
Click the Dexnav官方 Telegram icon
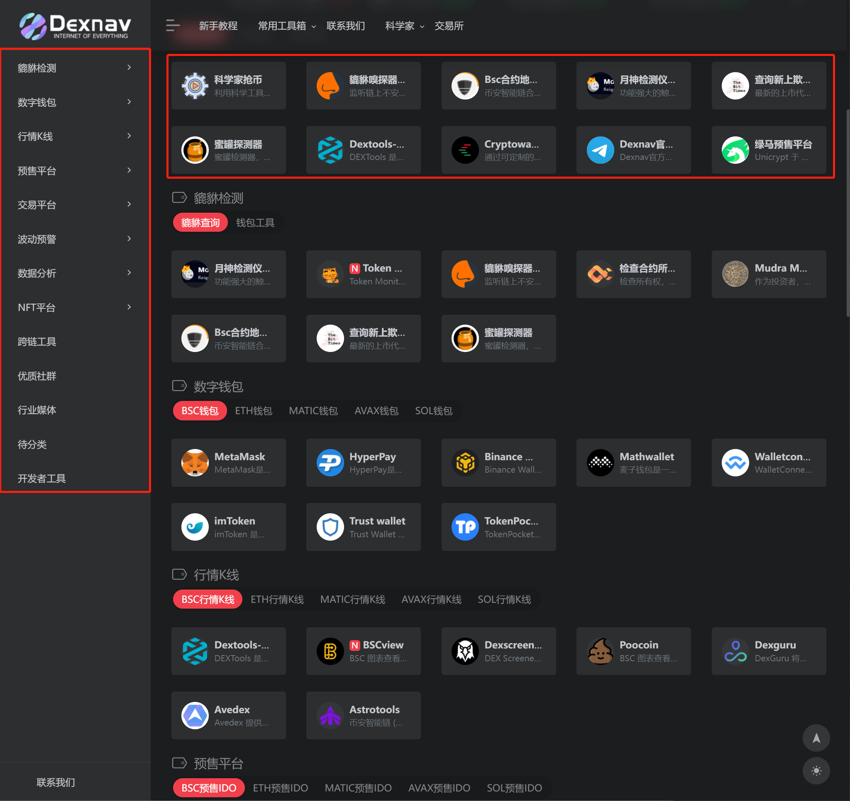[x=600, y=150]
